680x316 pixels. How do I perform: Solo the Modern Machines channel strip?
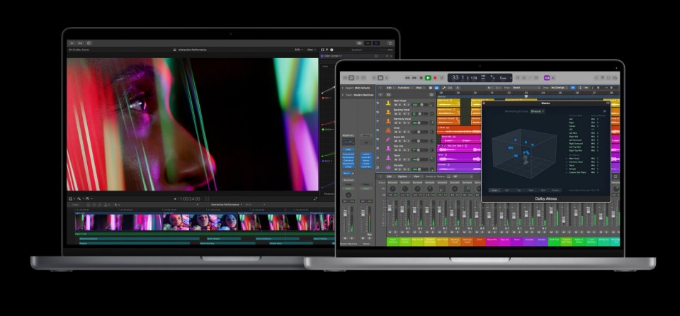[352, 238]
